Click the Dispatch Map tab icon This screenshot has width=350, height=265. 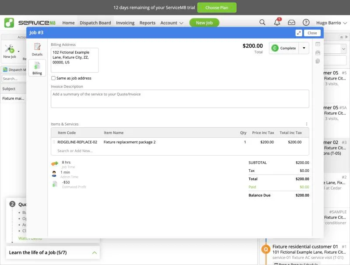coord(5,70)
